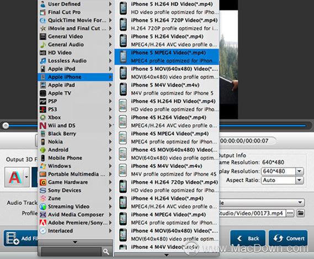314x259 pixels.
Task: Select the Mobile Phone category
Action: click(x=75, y=158)
